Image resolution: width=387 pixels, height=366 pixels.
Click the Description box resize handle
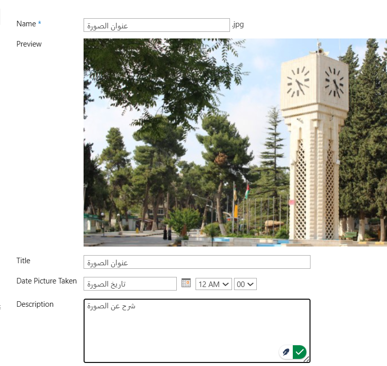[x=307, y=359]
